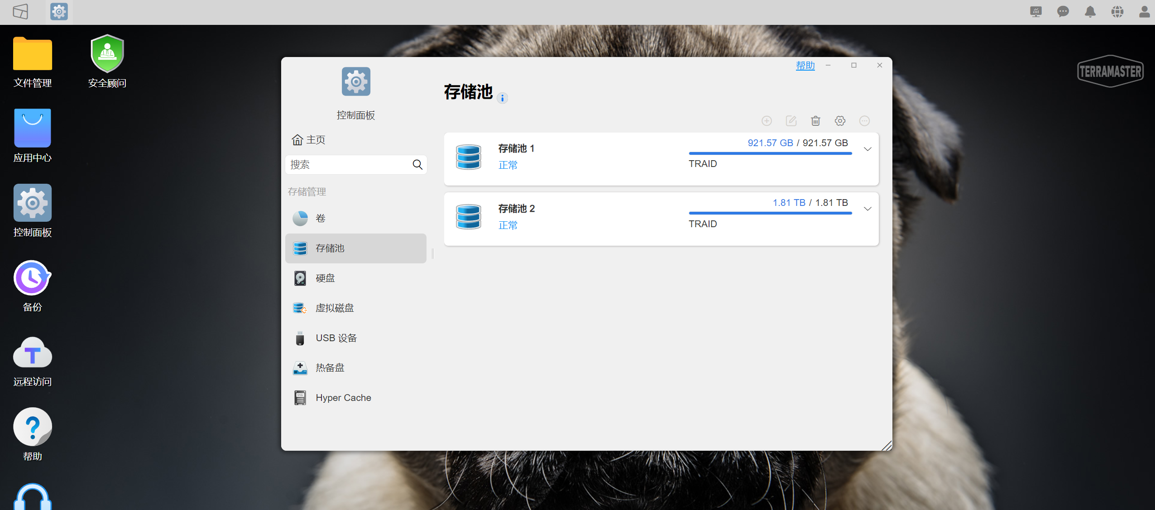Click the 搜索 input field

(x=349, y=165)
